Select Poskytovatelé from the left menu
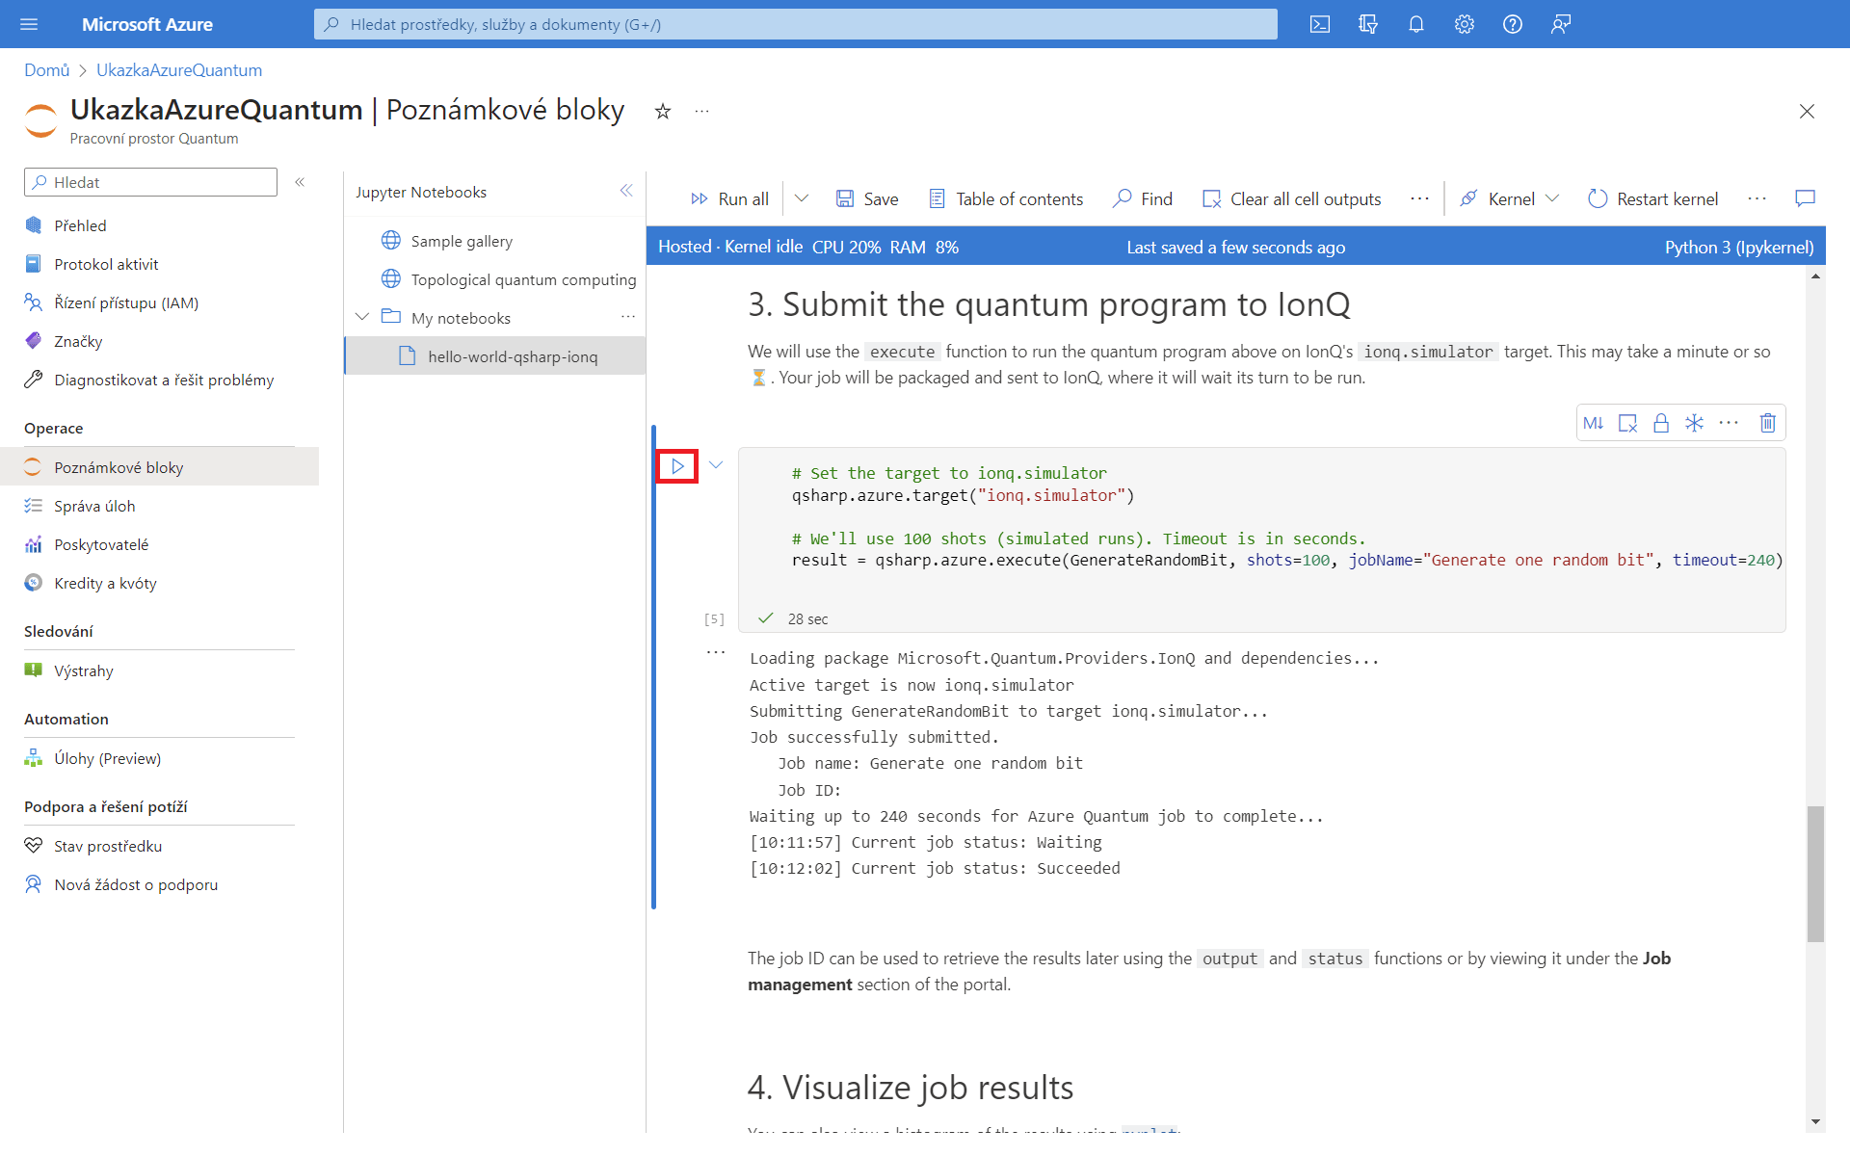1850x1156 pixels. [x=101, y=544]
